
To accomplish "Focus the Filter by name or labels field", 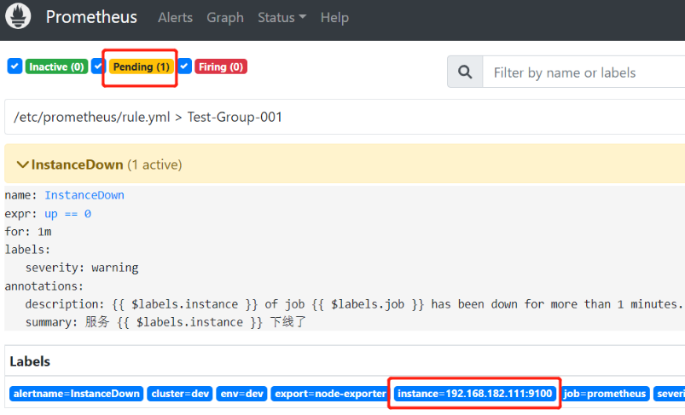I will click(x=583, y=72).
